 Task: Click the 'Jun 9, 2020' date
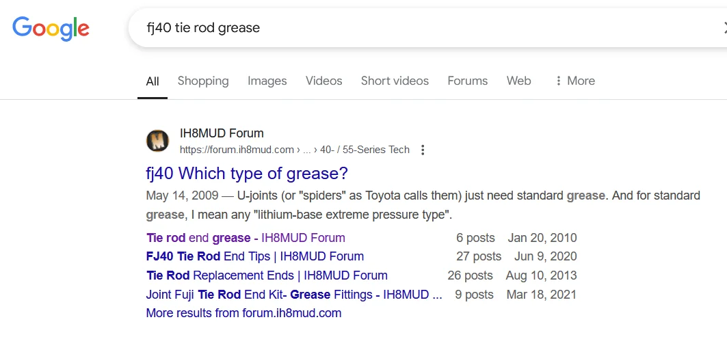pos(545,256)
